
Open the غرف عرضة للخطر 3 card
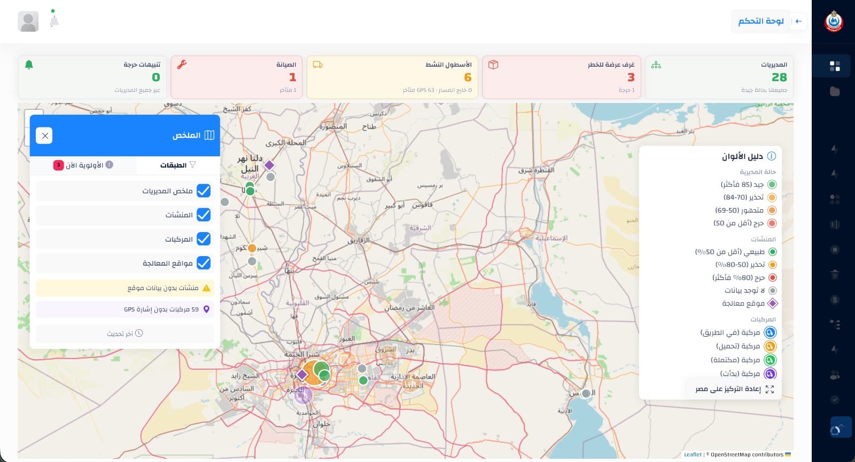coord(562,77)
